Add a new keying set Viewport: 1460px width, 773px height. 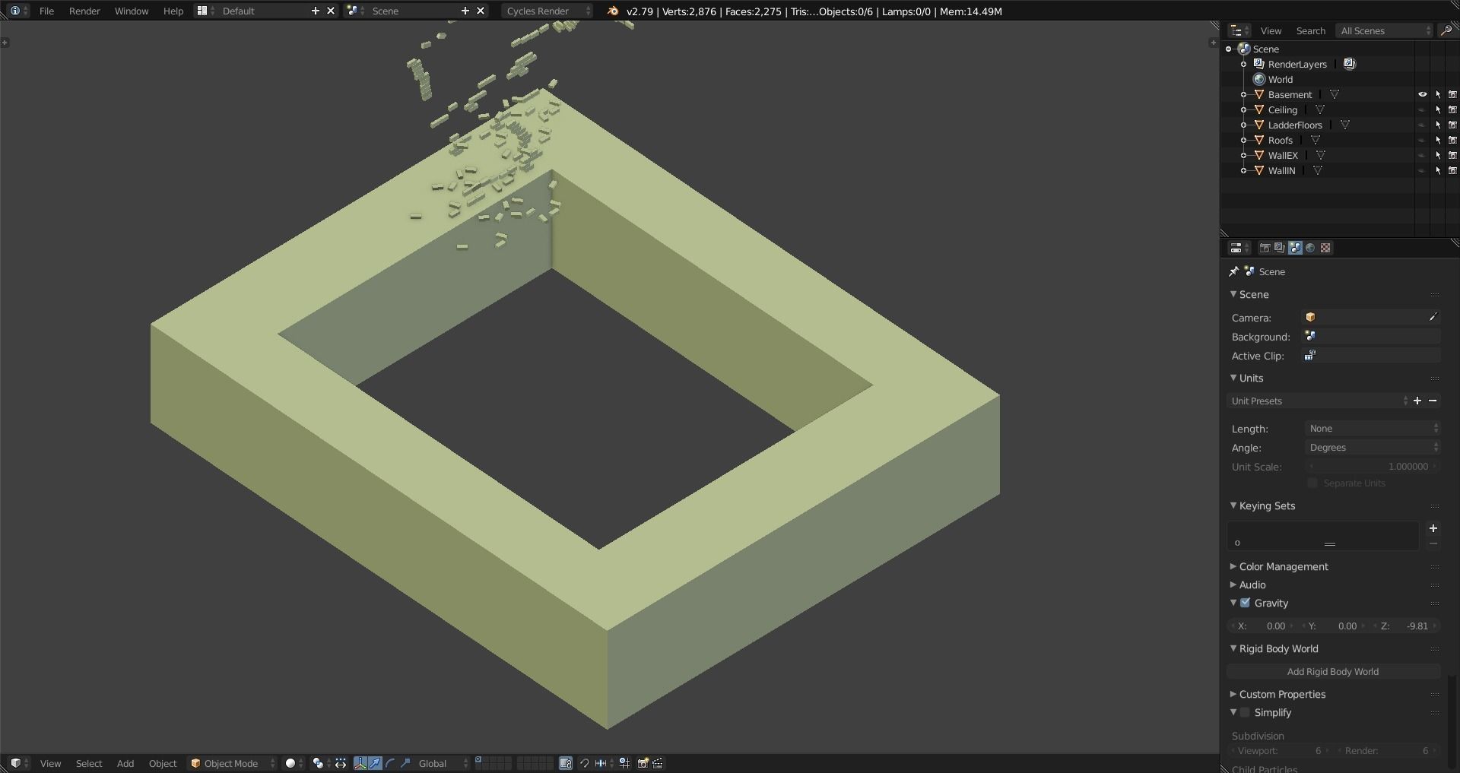(1433, 528)
